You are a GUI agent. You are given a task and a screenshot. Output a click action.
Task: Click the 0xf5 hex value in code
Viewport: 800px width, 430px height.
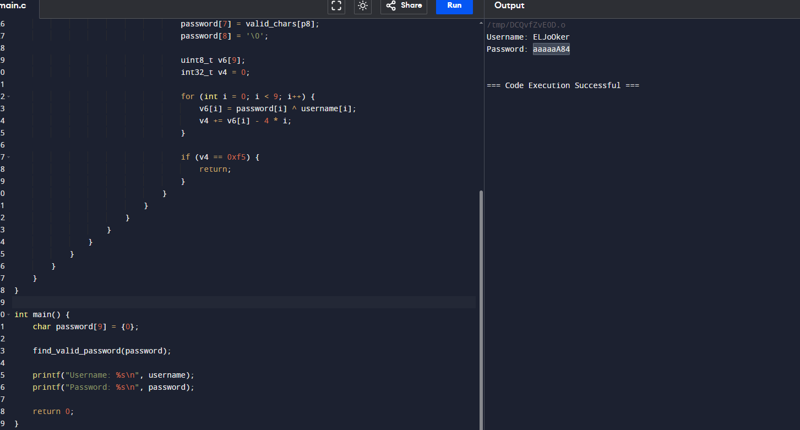[236, 157]
